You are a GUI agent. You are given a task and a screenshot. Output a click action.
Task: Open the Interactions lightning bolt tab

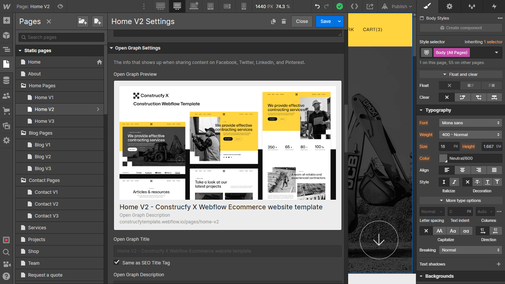pyautogui.click(x=494, y=6)
